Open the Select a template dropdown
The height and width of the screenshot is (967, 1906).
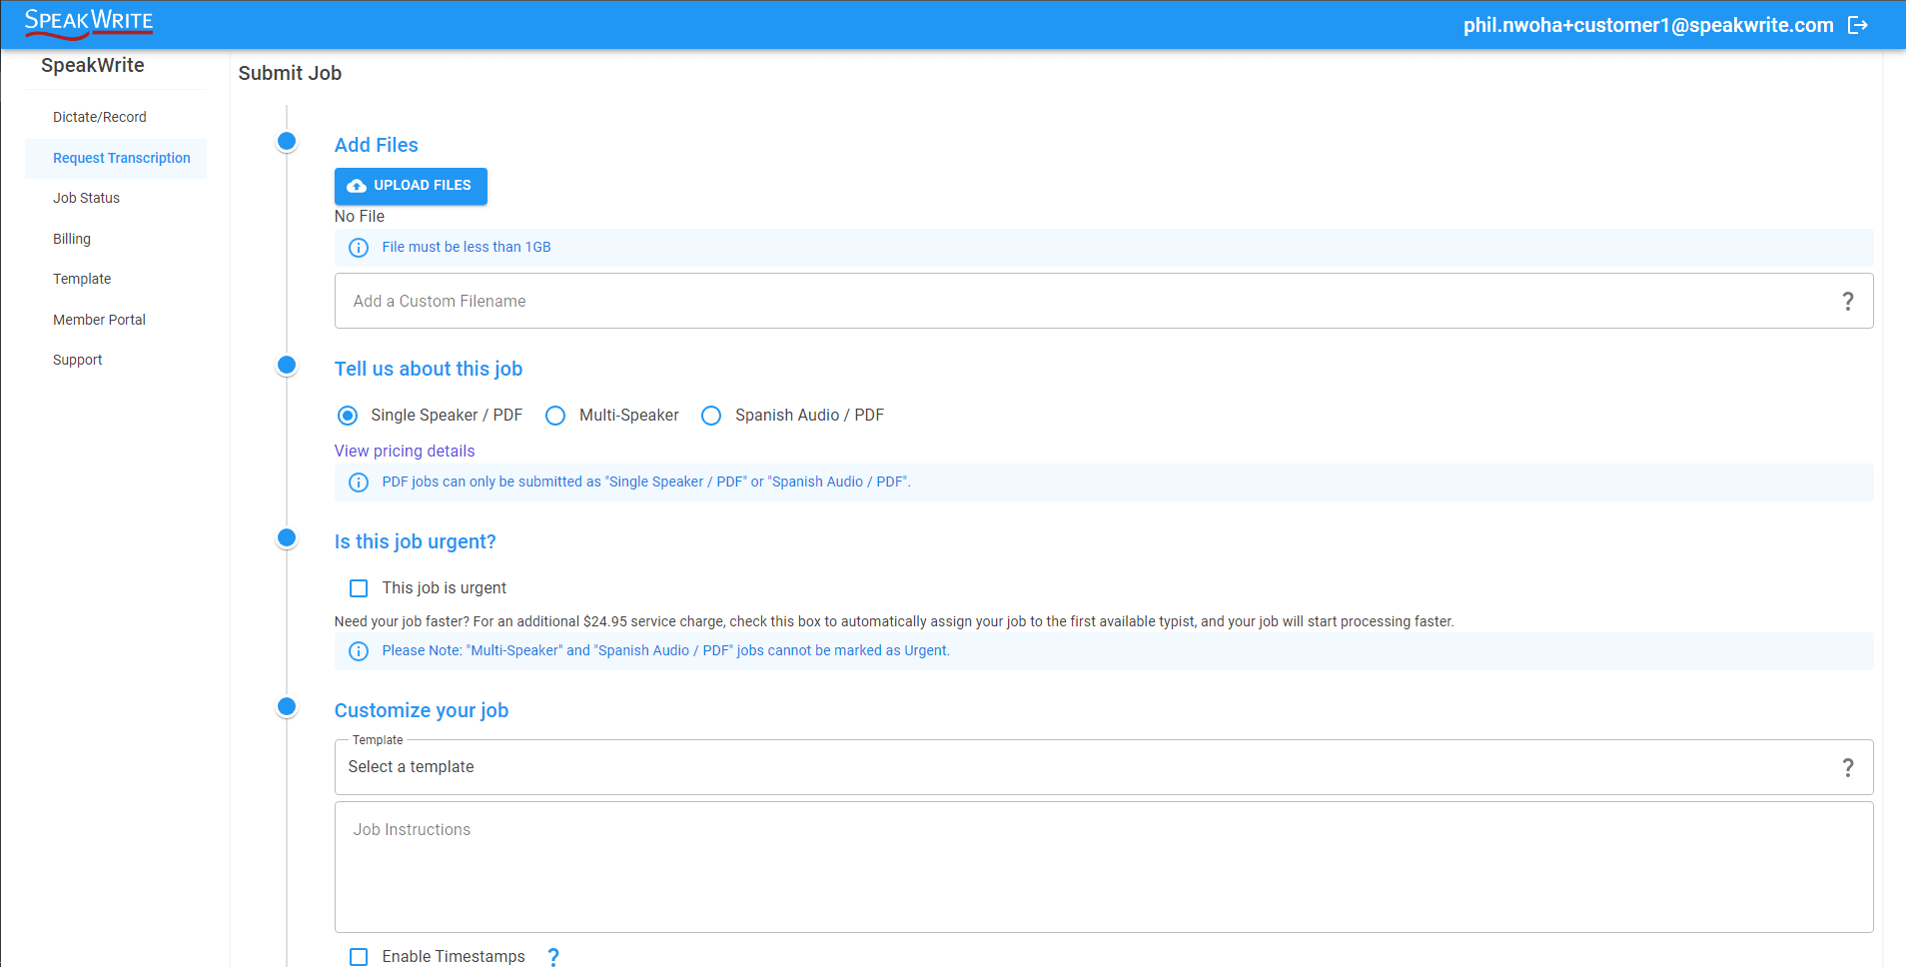[1089, 767]
